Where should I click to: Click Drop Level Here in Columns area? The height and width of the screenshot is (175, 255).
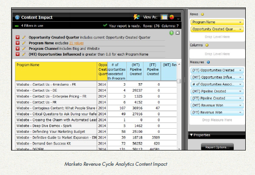[217, 54]
